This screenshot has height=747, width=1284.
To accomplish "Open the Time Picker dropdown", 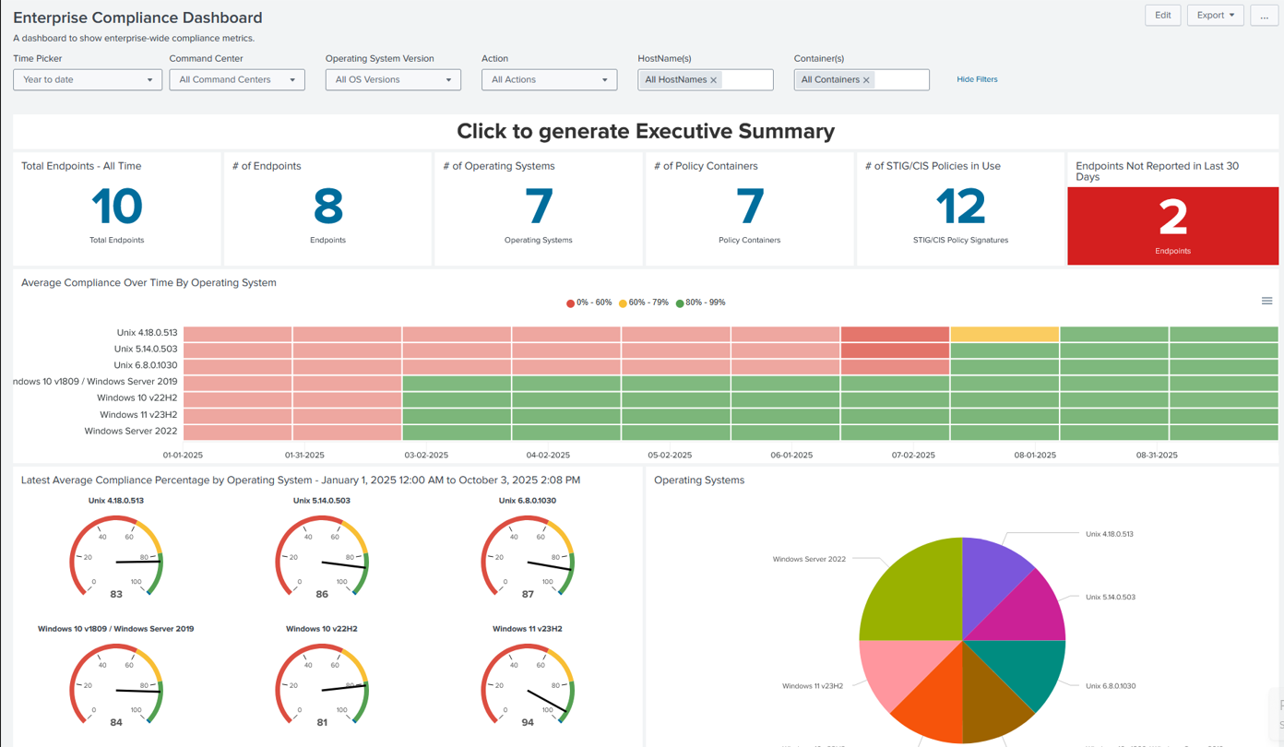I will click(x=88, y=80).
